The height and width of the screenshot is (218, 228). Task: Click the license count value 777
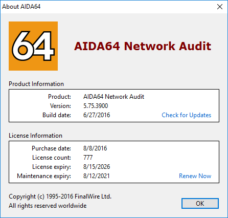tap(88, 158)
